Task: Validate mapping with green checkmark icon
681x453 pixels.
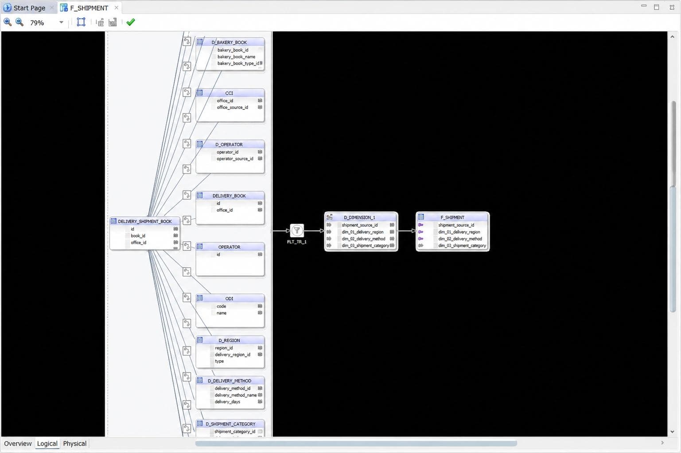Action: click(131, 22)
